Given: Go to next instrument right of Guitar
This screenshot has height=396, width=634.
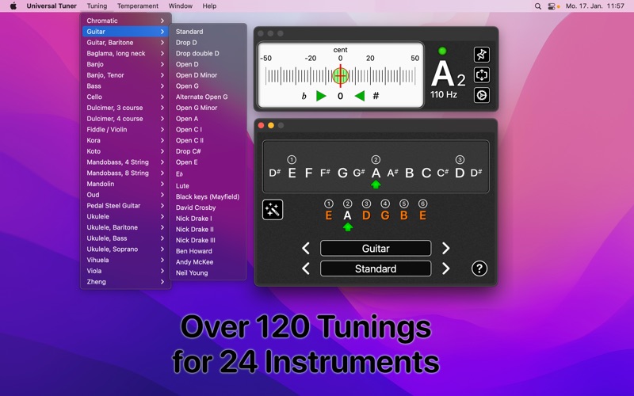Looking at the screenshot, I should (x=445, y=248).
